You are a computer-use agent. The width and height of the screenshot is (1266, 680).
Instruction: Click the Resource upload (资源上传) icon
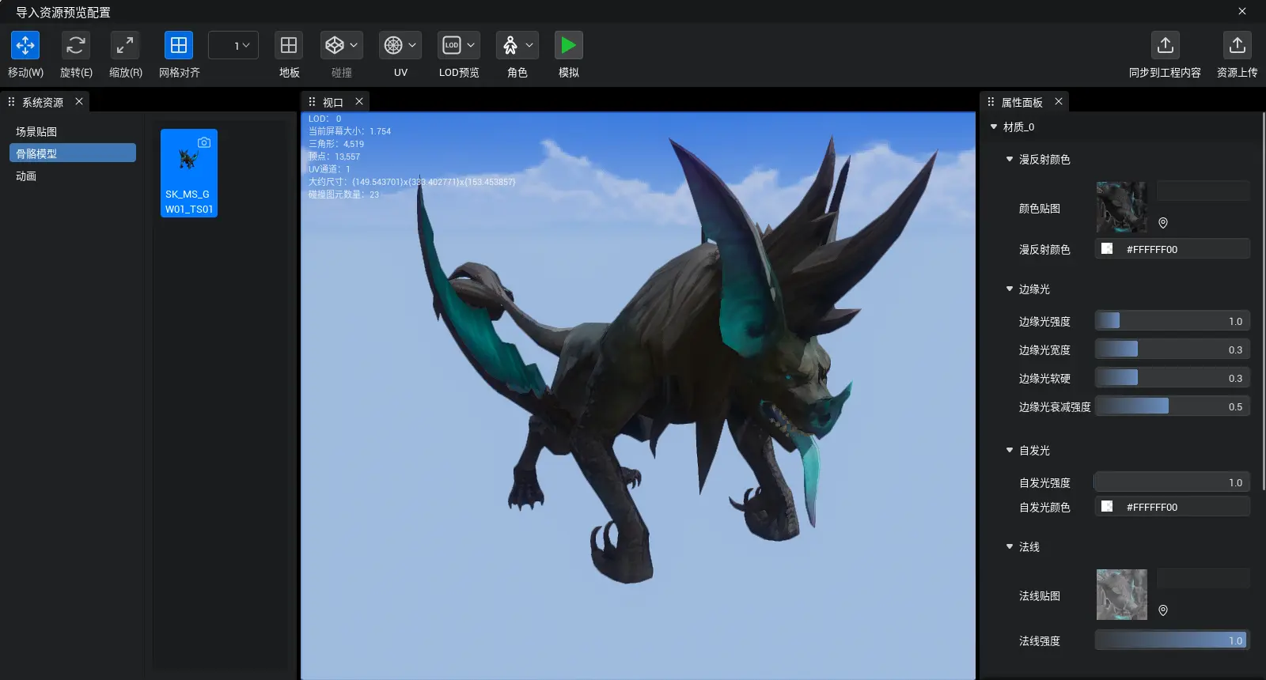pyautogui.click(x=1237, y=45)
